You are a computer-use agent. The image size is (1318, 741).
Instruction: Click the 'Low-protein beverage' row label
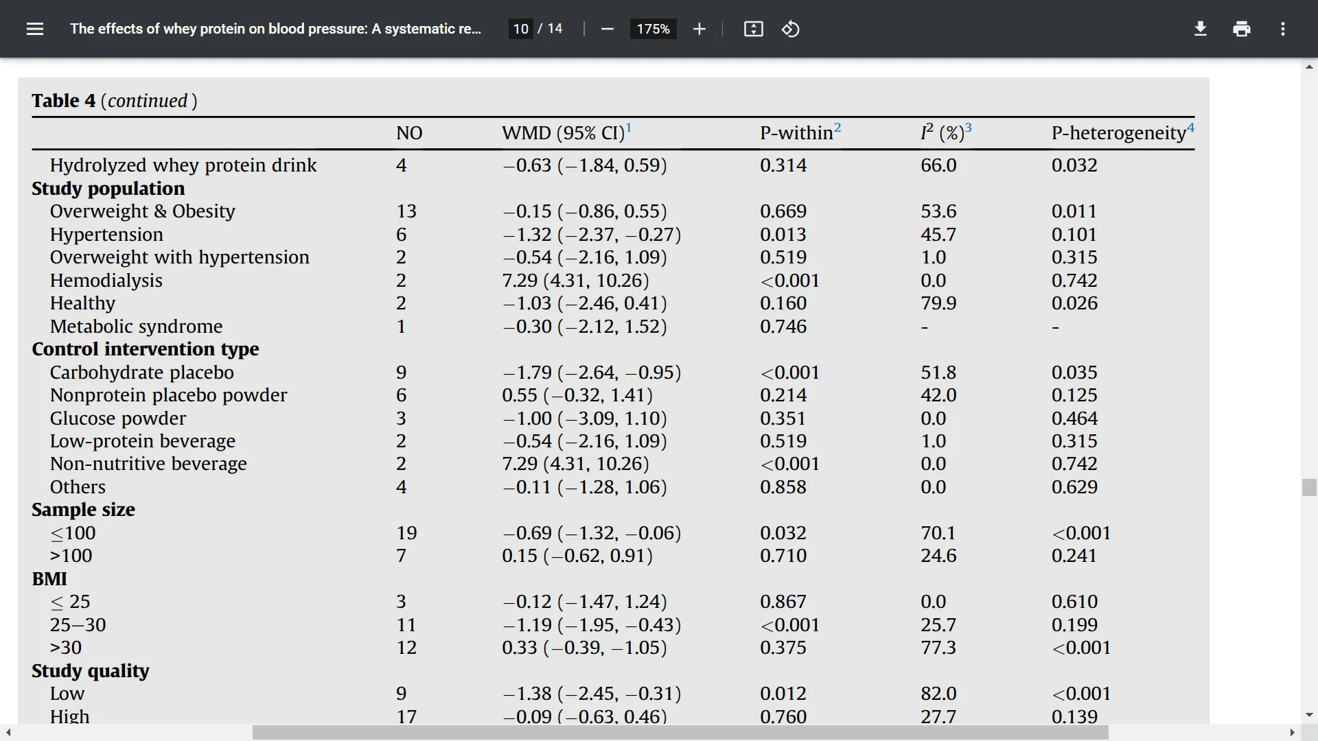click(x=142, y=441)
